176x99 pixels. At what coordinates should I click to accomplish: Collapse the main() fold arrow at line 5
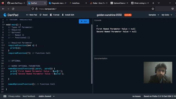pyautogui.click(x=4, y=24)
